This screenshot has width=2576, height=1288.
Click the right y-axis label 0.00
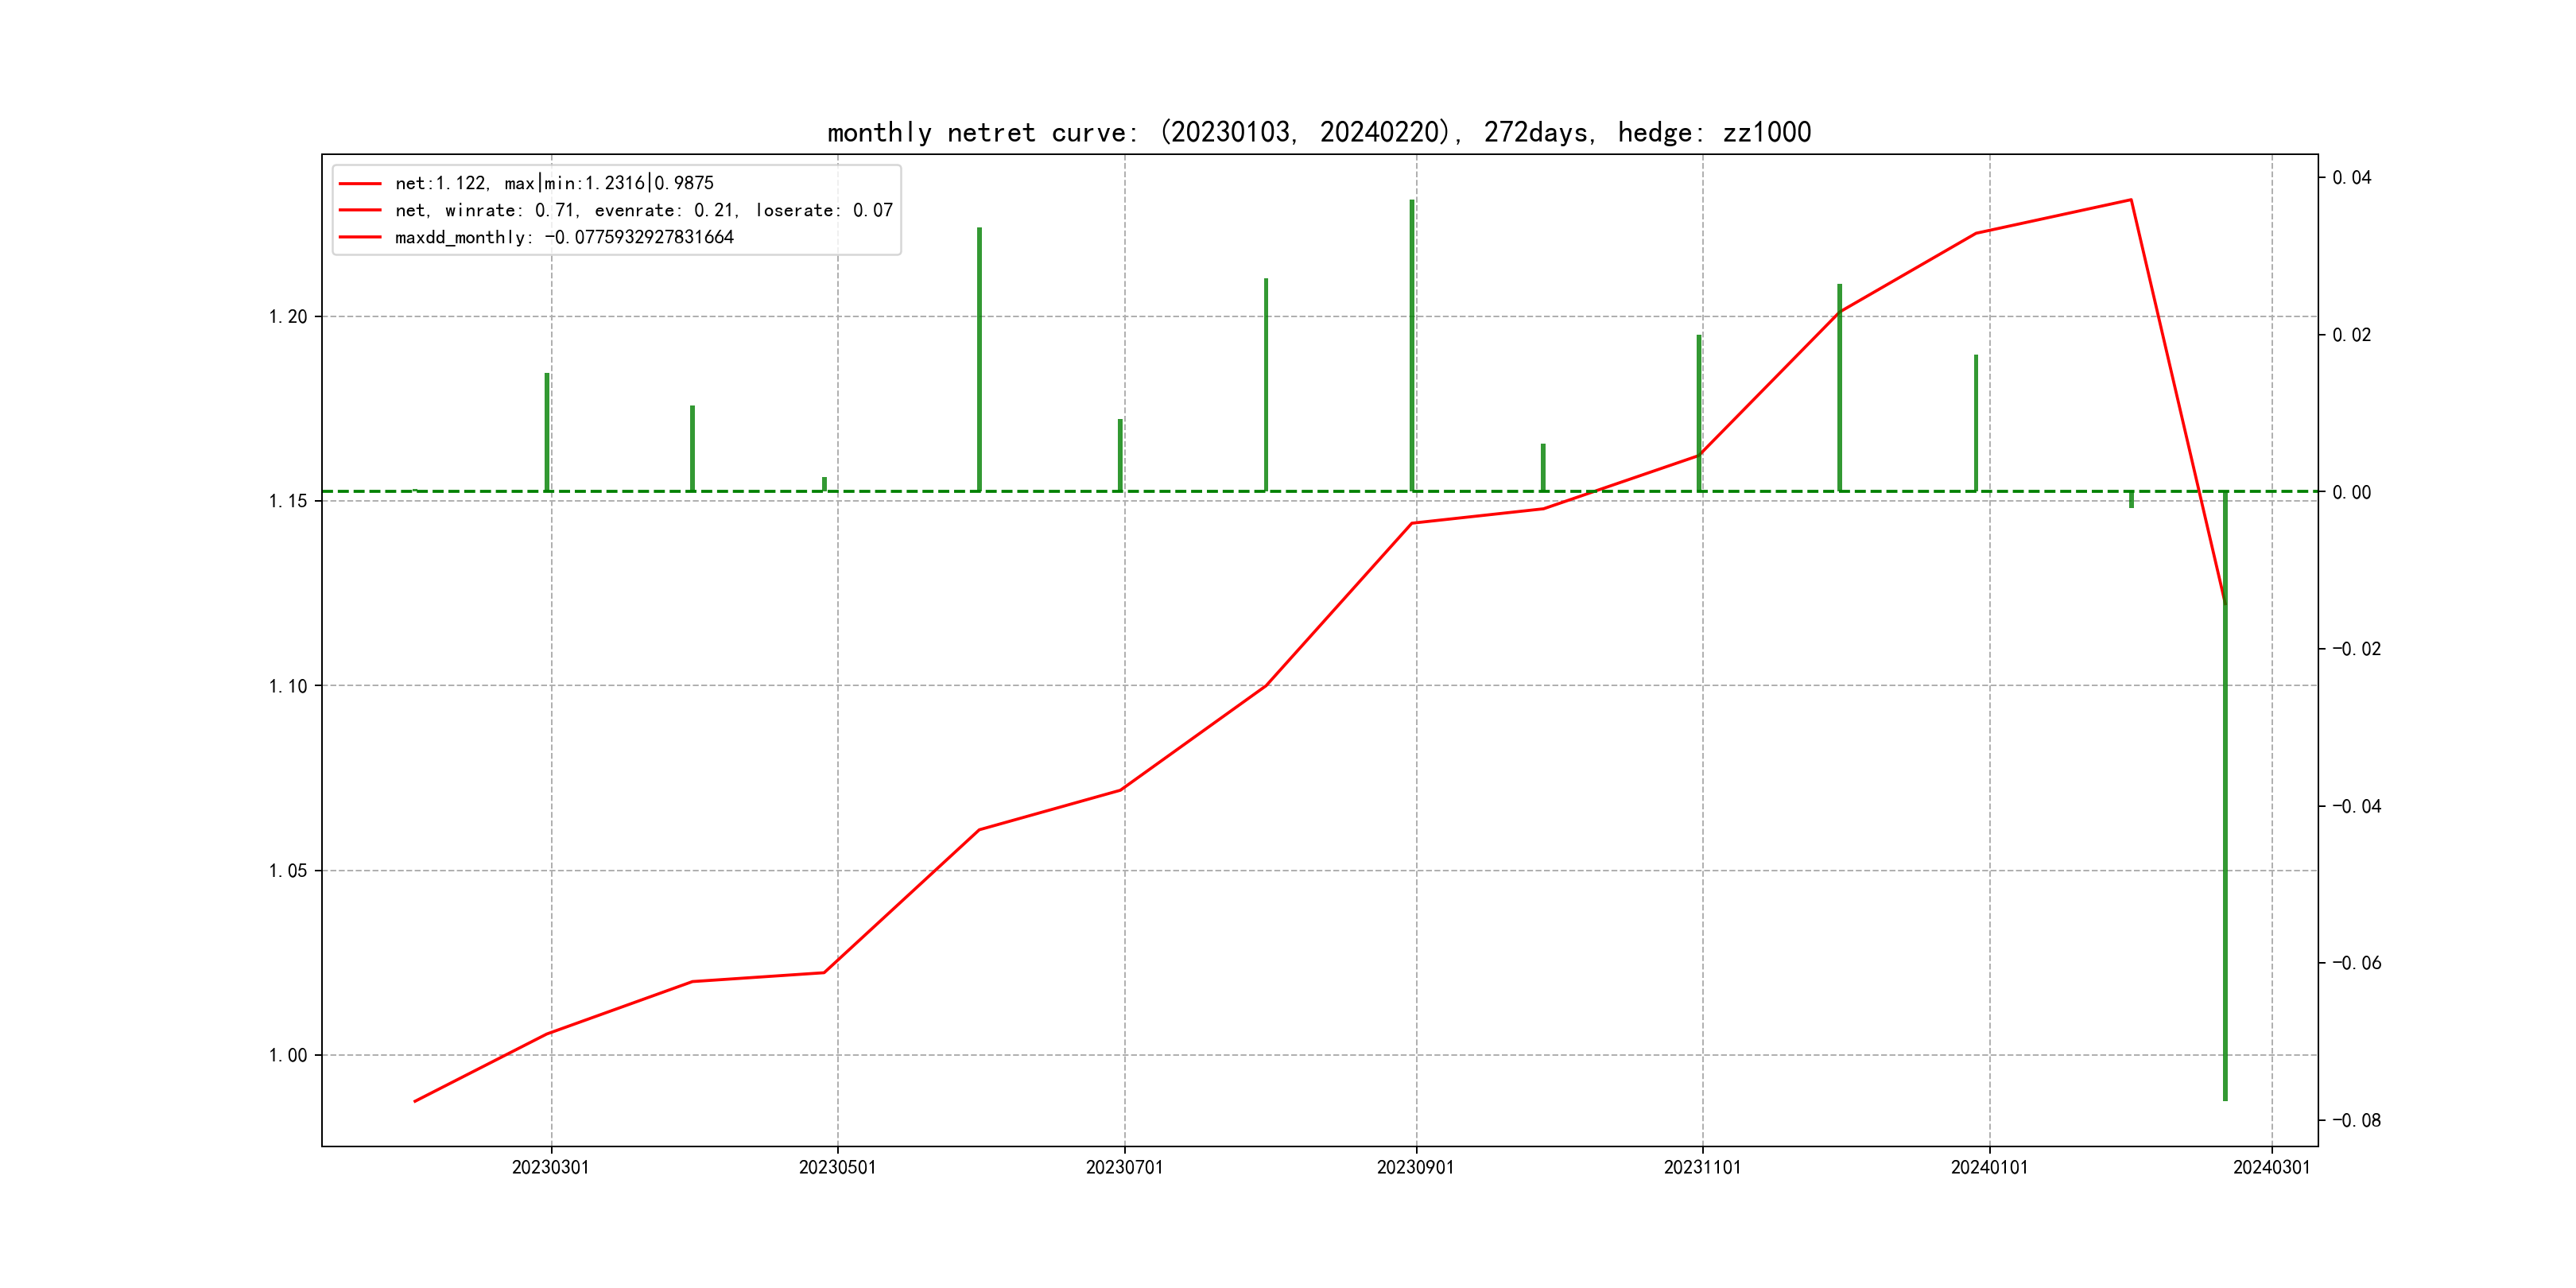(2351, 492)
